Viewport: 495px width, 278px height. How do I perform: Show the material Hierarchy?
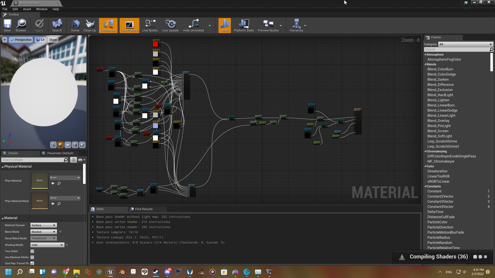point(297,25)
